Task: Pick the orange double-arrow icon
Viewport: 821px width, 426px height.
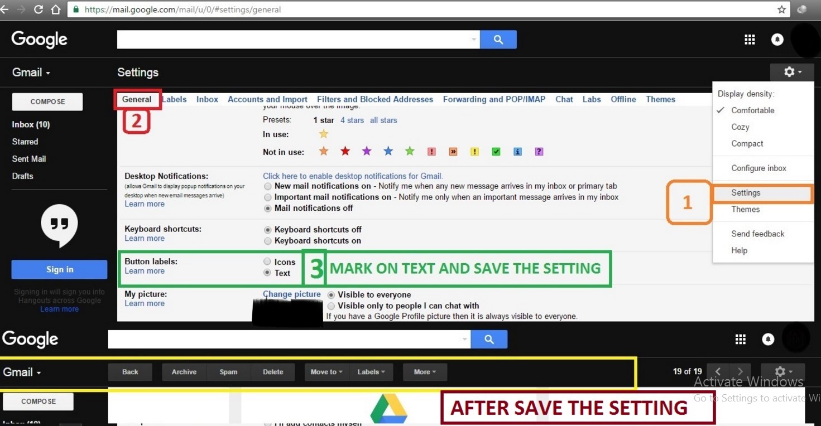Action: [x=453, y=152]
